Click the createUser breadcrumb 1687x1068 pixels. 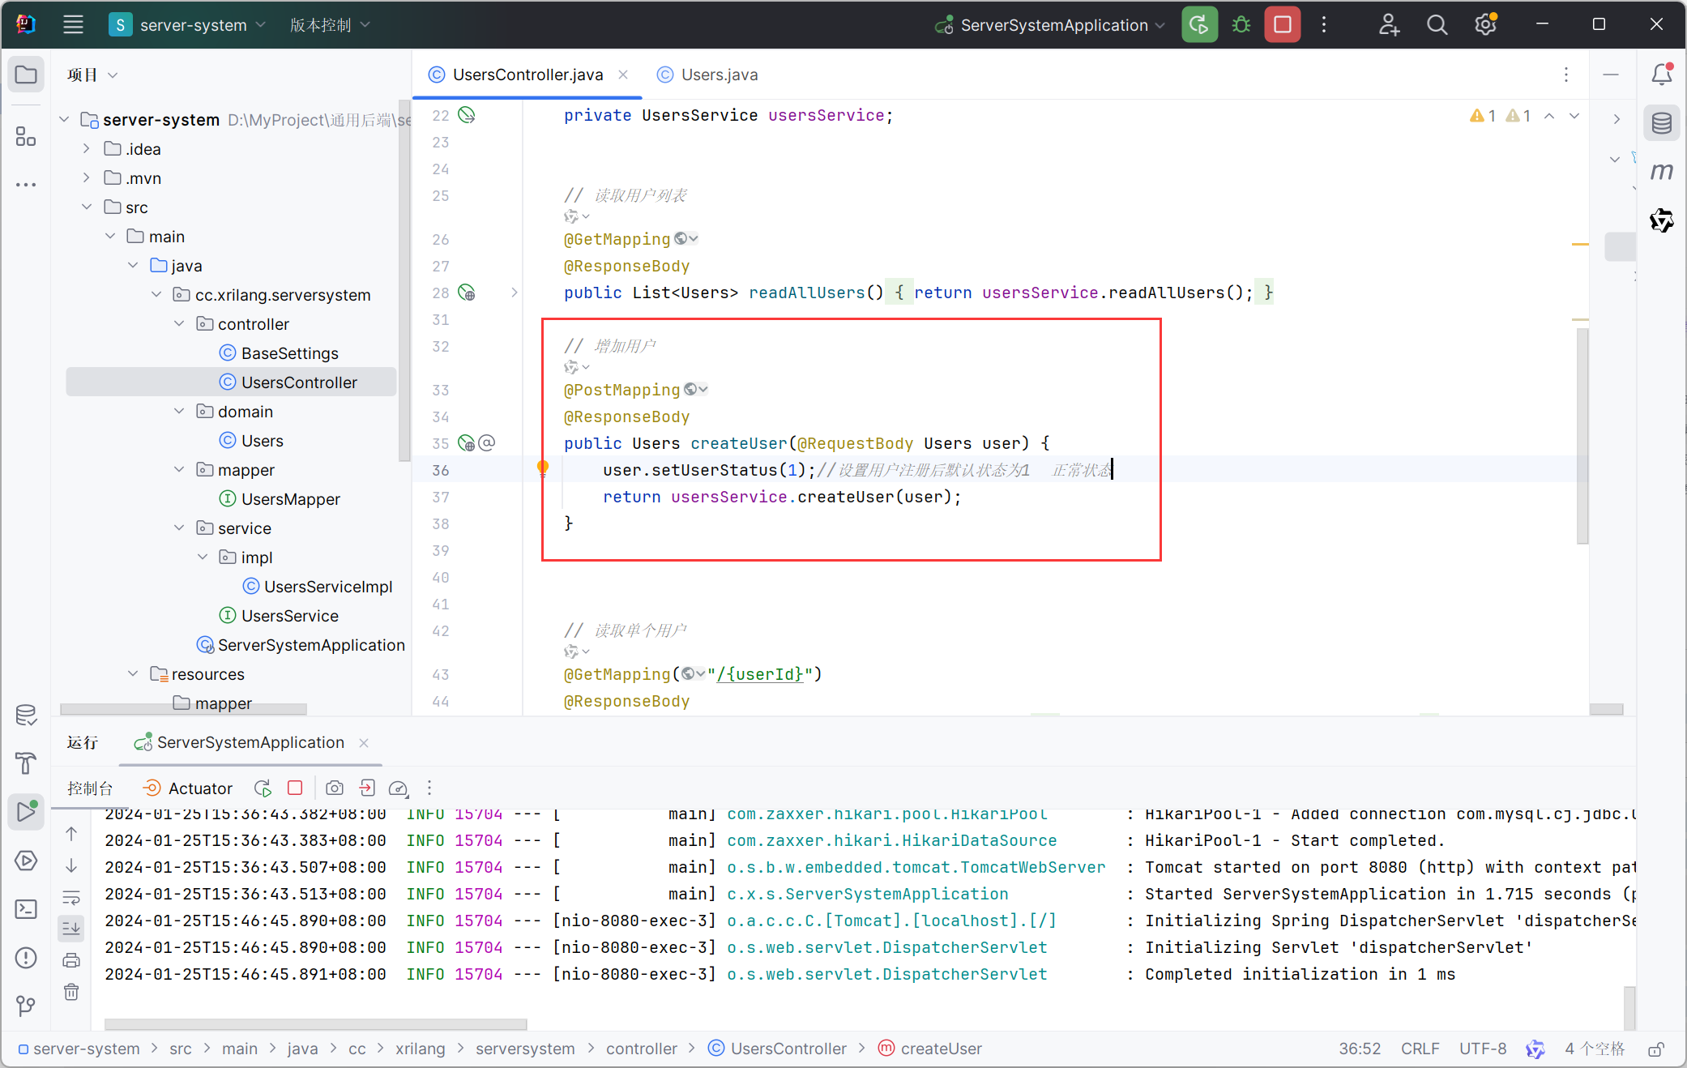pyautogui.click(x=930, y=1049)
